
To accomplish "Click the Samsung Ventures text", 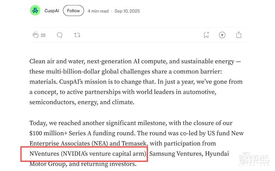I will (x=175, y=153).
